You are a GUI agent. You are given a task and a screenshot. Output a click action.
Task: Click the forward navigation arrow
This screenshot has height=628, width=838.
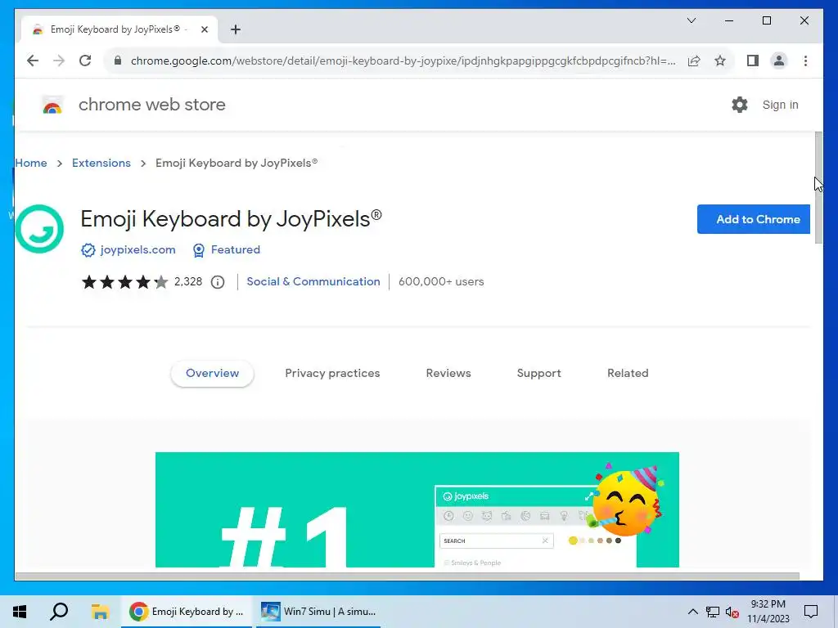pos(59,61)
